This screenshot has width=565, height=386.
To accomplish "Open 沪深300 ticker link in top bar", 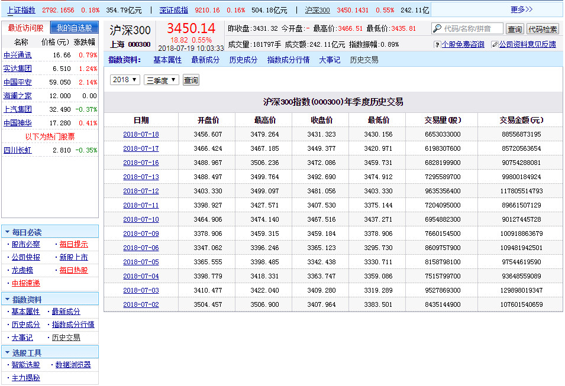I will pos(317,10).
